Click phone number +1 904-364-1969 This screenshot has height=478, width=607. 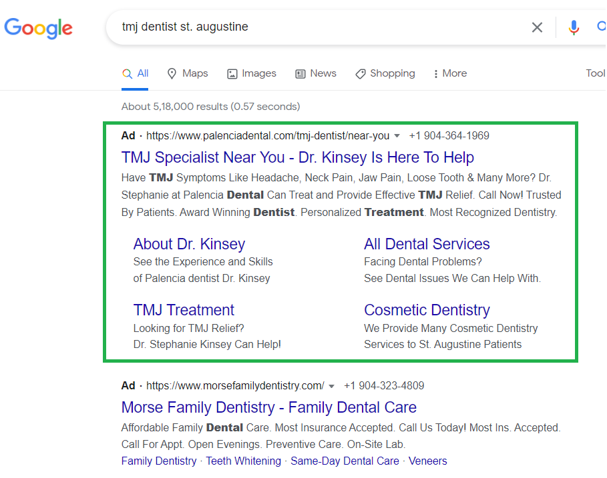(x=449, y=136)
